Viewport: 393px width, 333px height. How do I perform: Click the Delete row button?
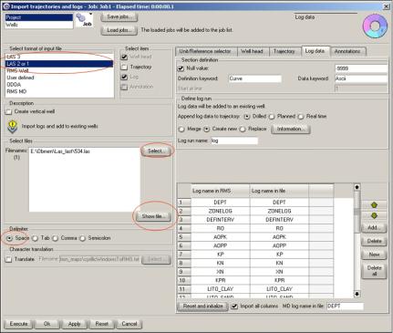pos(374,241)
